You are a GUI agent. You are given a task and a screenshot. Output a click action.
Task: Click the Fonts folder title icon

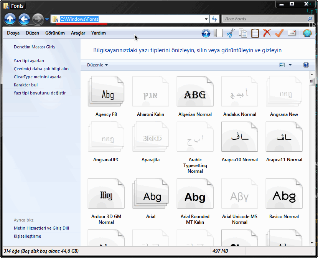pos(6,6)
